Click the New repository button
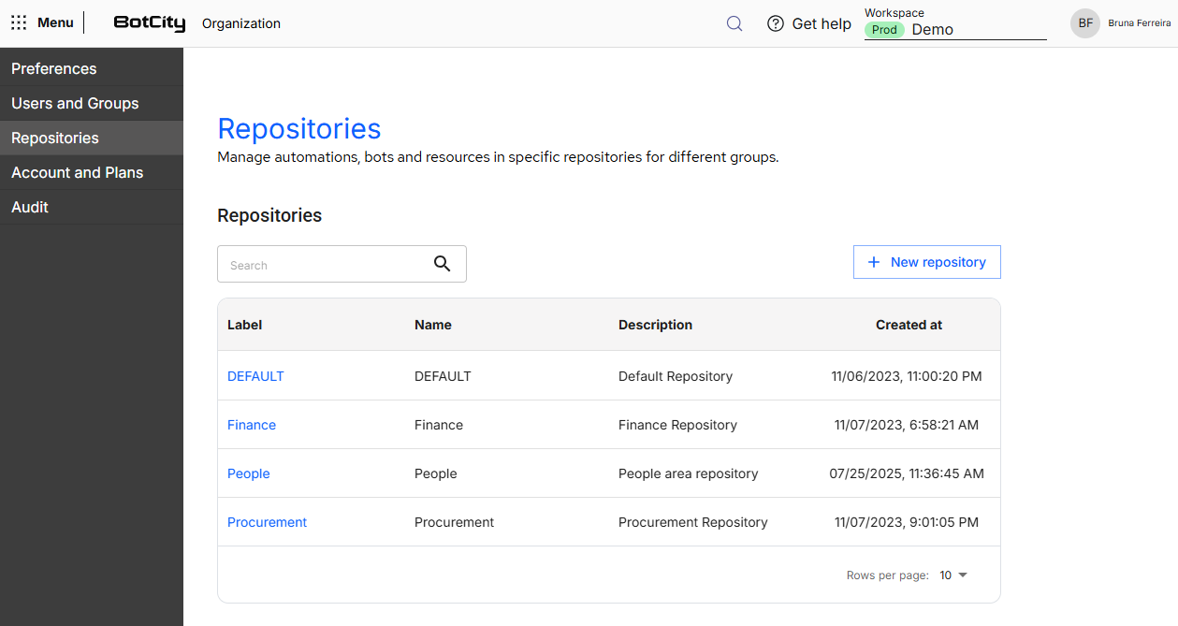Screen dimensions: 1178x626 (x=927, y=262)
